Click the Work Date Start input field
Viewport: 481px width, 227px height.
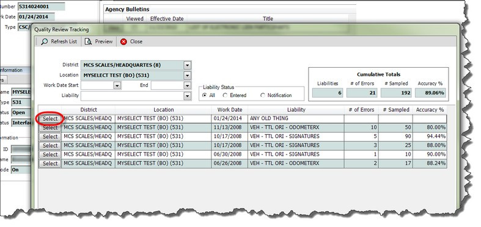[x=97, y=85]
